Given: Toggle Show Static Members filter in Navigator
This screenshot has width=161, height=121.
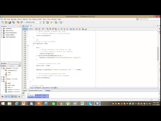Looking at the screenshot, I should [9, 96].
